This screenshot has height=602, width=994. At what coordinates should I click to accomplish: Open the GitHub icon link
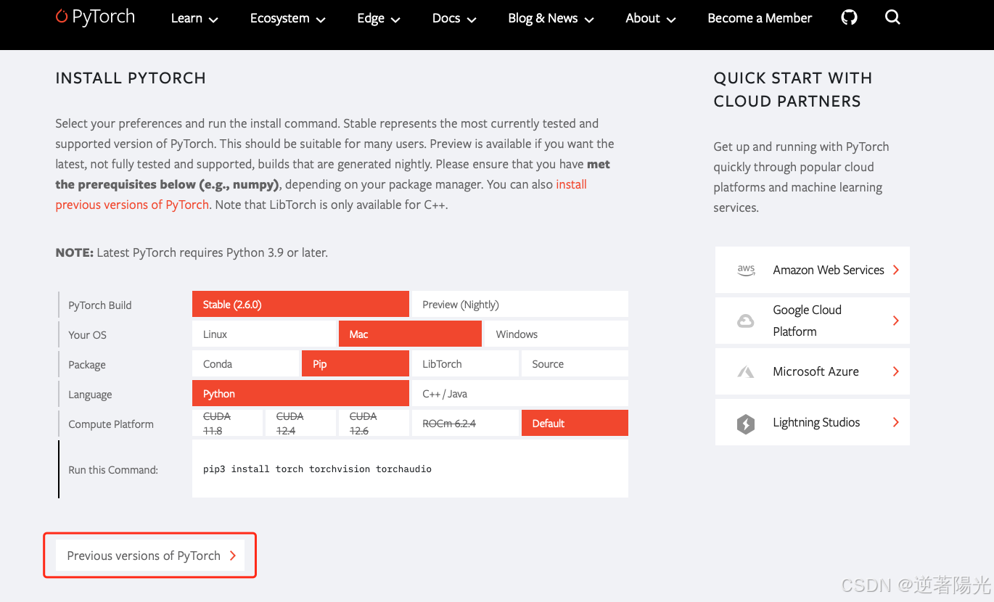point(849,17)
